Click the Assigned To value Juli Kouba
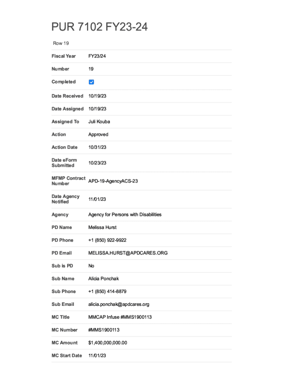The width and height of the screenshot is (283, 376). pos(99,122)
